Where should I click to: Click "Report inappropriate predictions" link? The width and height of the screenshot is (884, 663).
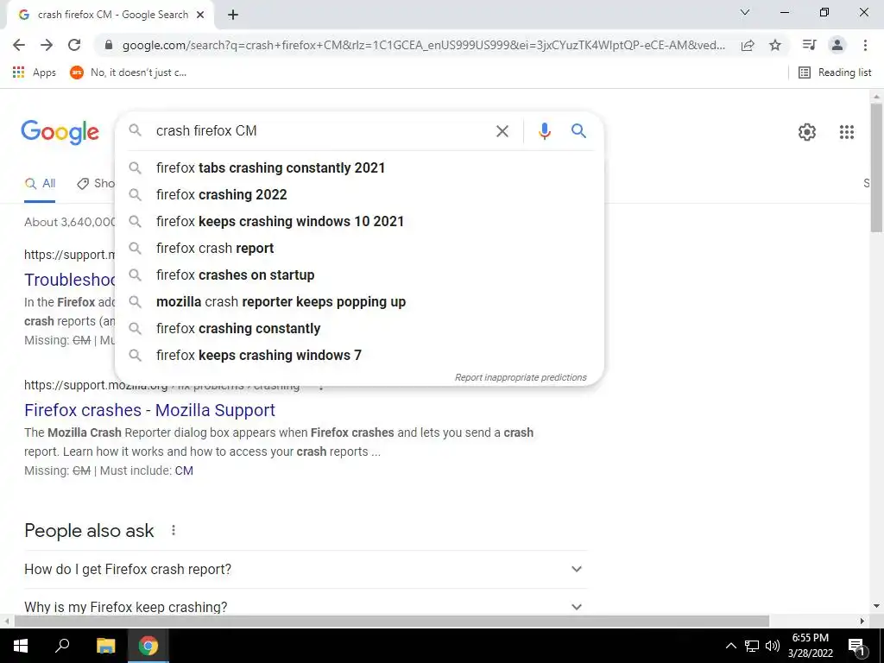tap(521, 377)
